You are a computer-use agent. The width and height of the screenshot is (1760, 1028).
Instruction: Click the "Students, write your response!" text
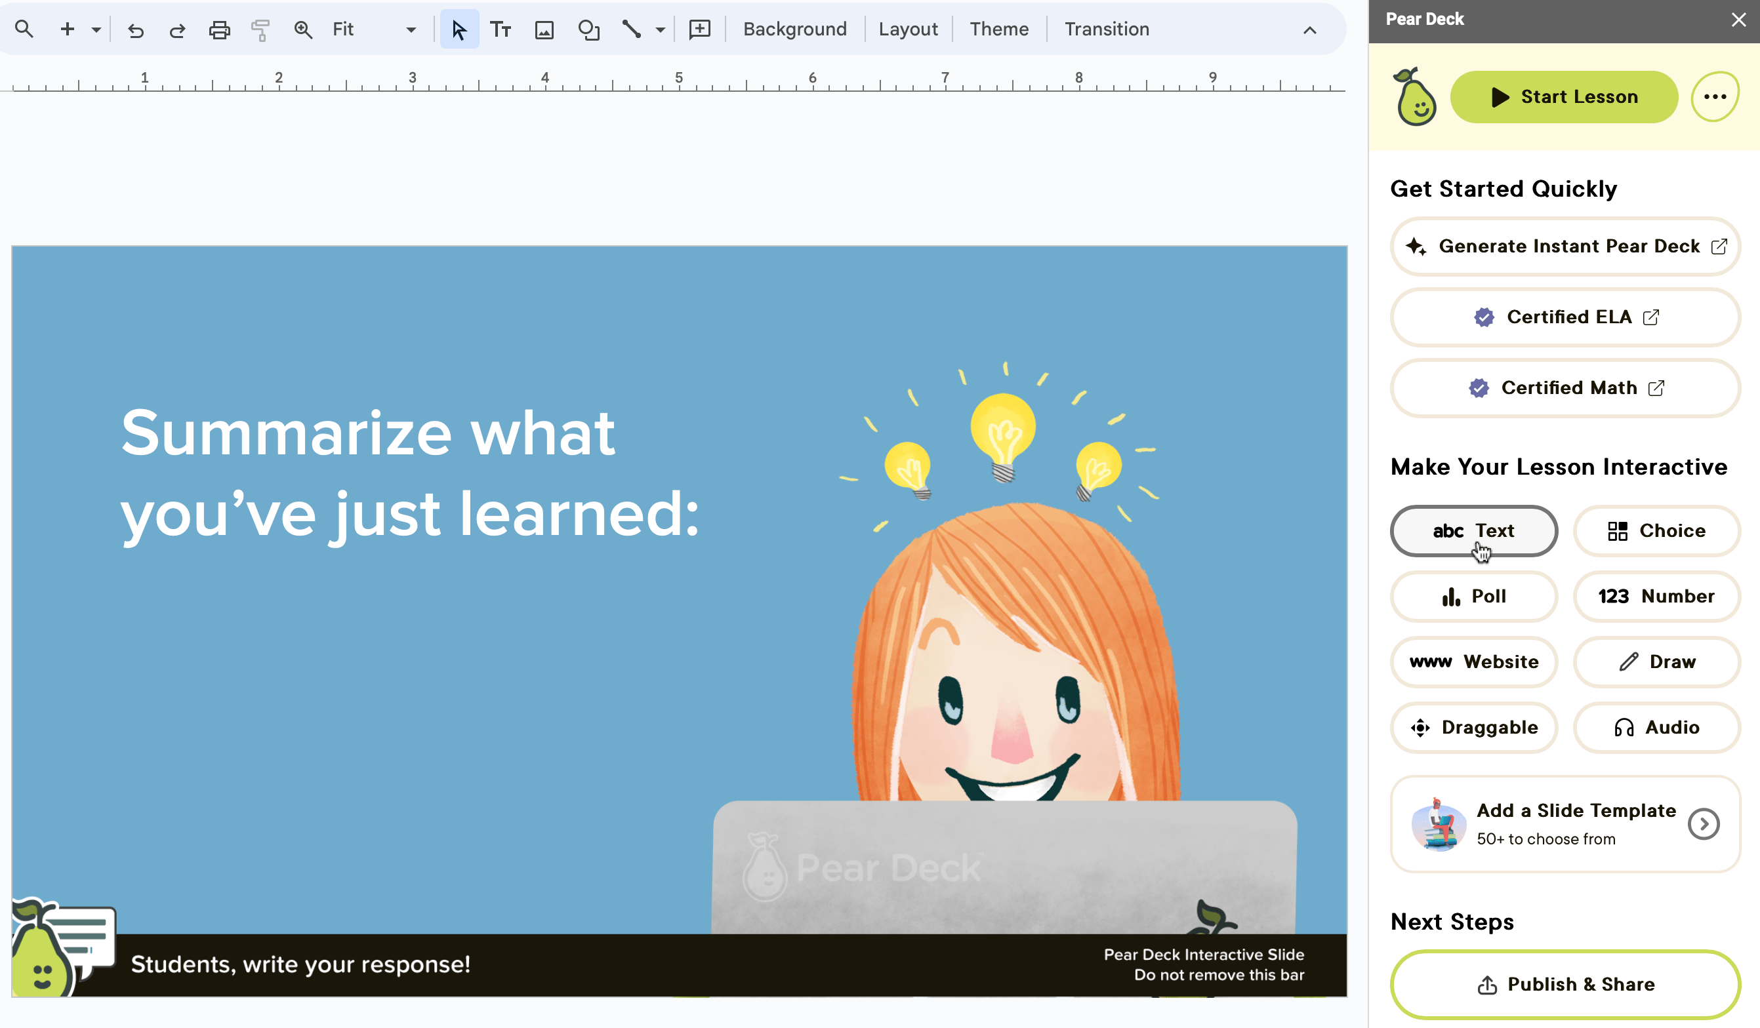[x=300, y=964]
